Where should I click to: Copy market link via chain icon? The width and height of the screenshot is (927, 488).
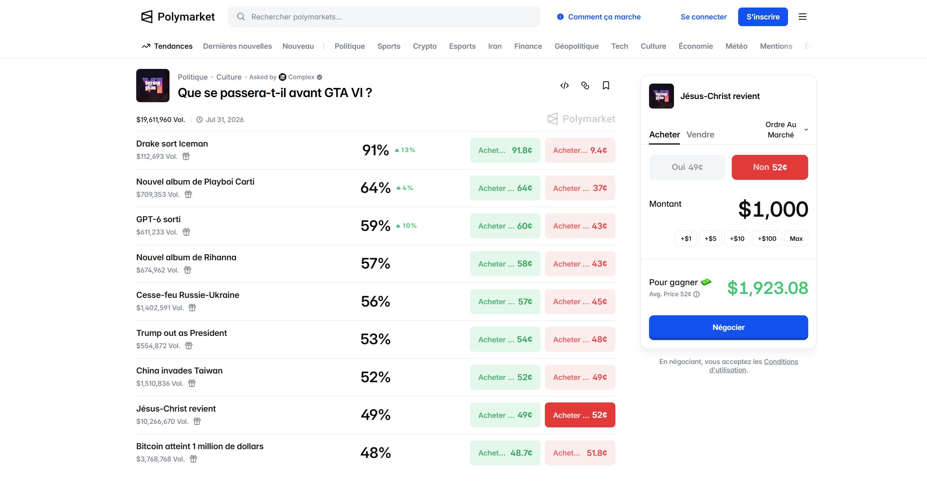(x=585, y=86)
